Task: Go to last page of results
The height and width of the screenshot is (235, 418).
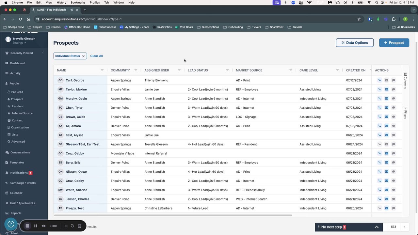Action: tap(405, 227)
